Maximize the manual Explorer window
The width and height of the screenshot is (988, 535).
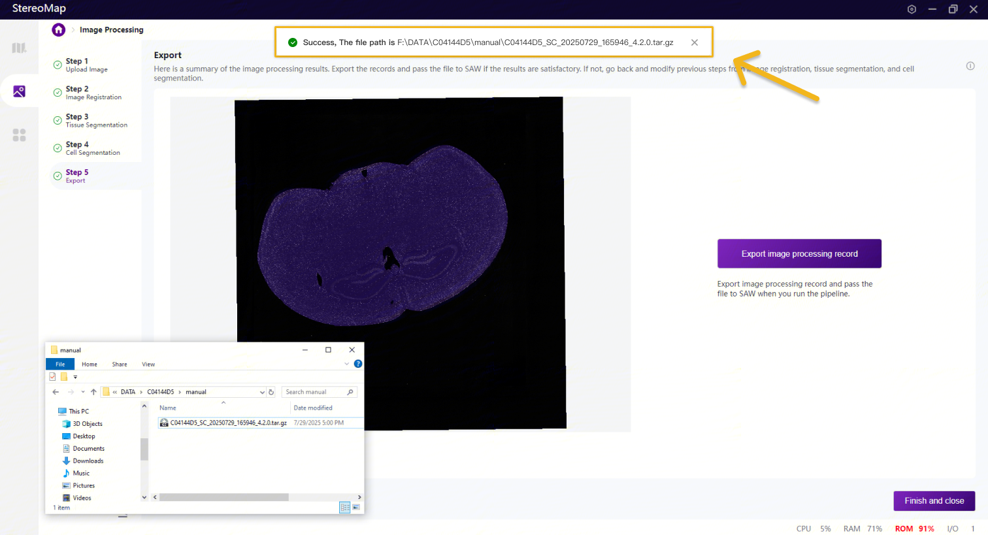click(x=328, y=350)
